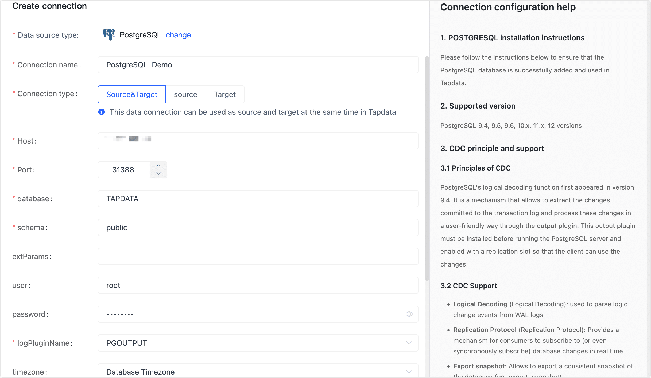Toggle password visibility eye icon
This screenshot has width=651, height=378.
(409, 314)
